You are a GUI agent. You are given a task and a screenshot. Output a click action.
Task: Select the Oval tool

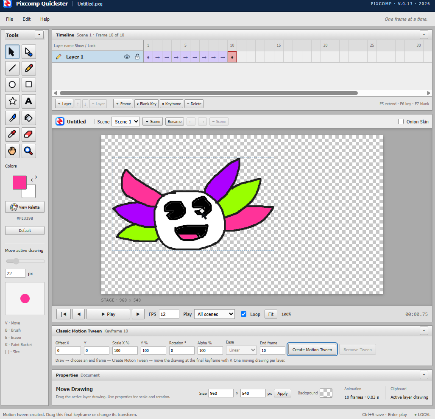(x=12, y=85)
